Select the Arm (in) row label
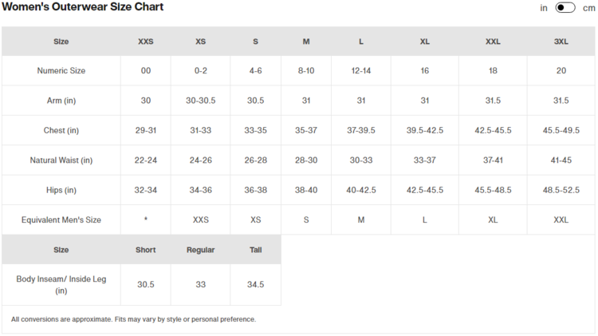 (x=61, y=101)
